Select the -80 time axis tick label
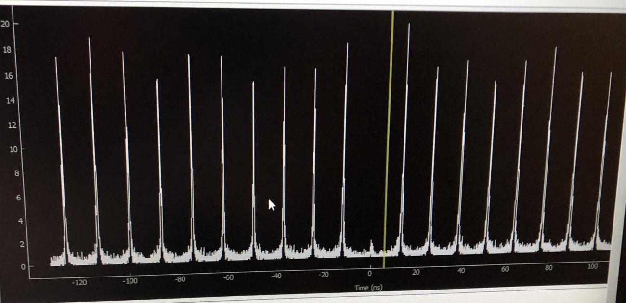 click(x=180, y=278)
